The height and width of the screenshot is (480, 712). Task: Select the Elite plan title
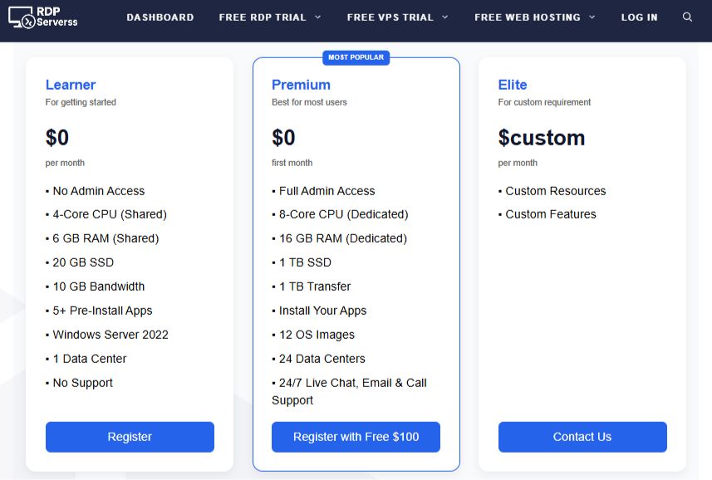pos(512,85)
